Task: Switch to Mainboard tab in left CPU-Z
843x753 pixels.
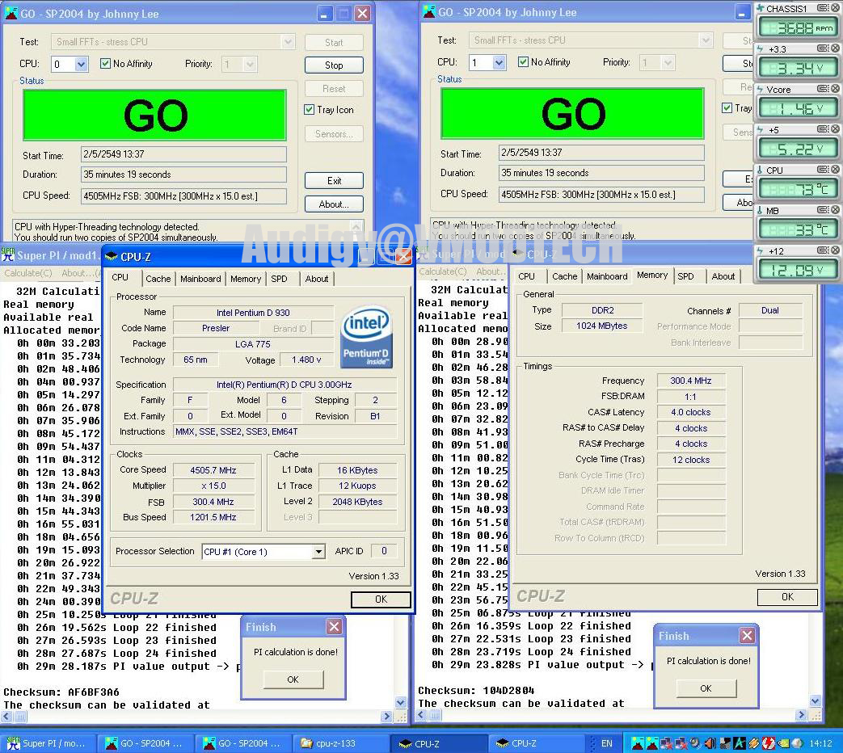Action: tap(200, 279)
